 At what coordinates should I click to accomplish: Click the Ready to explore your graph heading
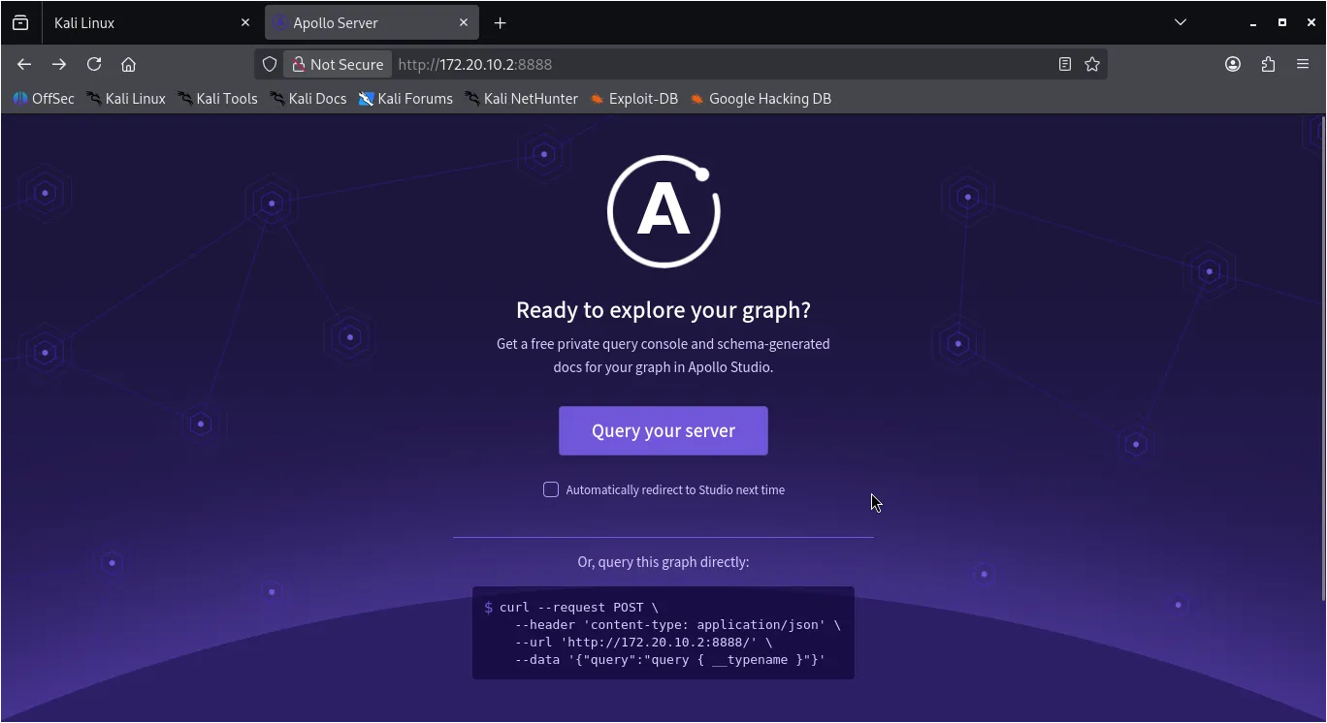coord(663,310)
